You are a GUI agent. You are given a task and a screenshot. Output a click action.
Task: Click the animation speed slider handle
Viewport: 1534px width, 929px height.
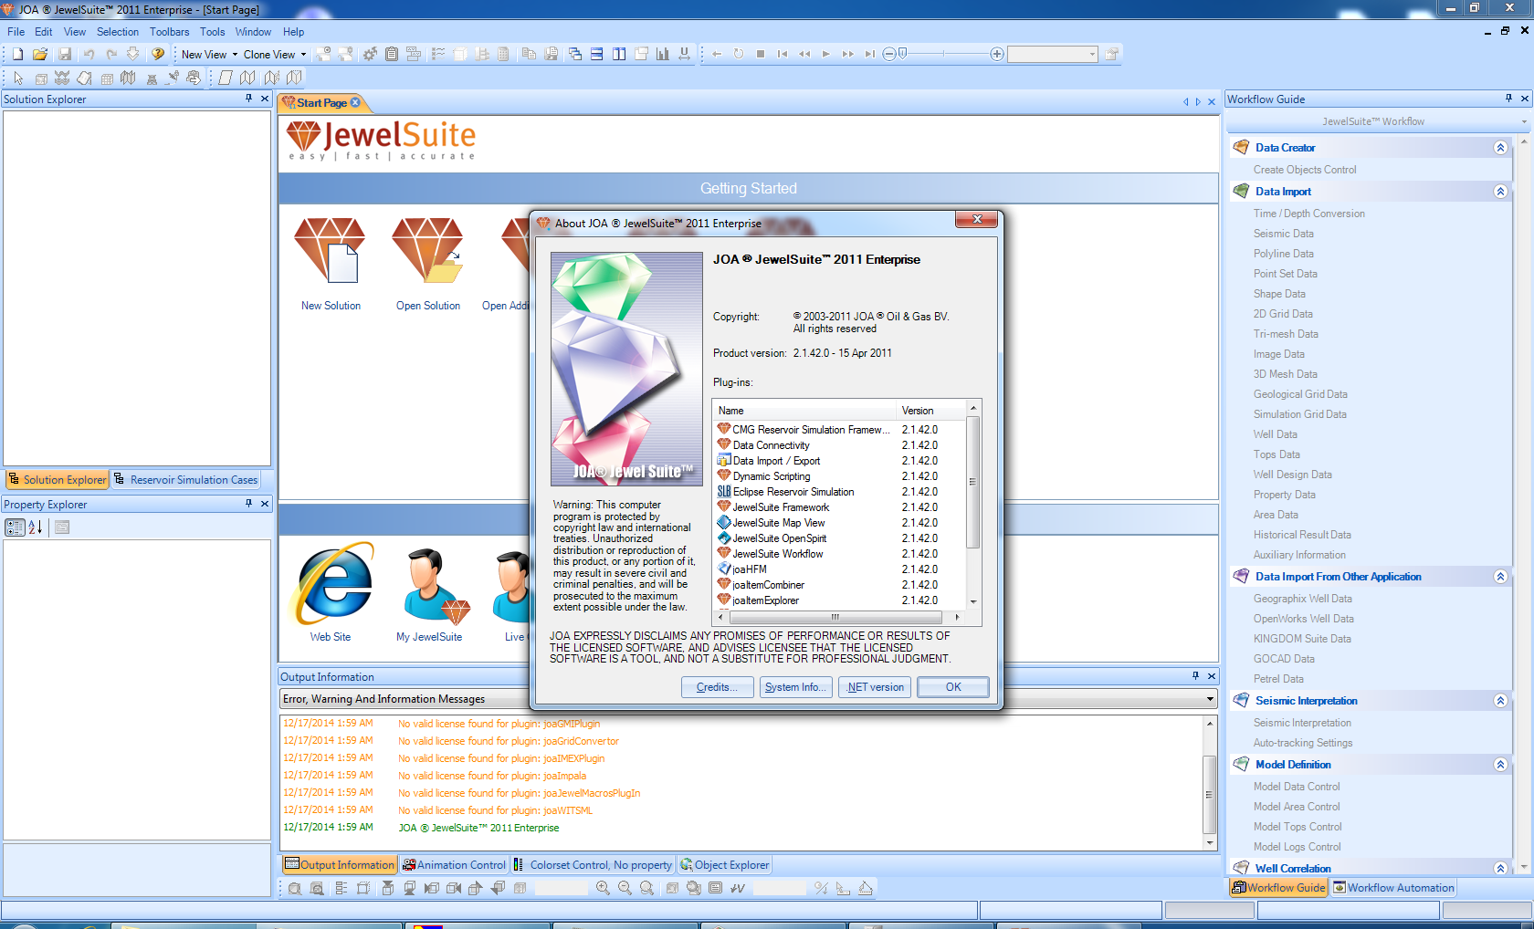coord(902,54)
